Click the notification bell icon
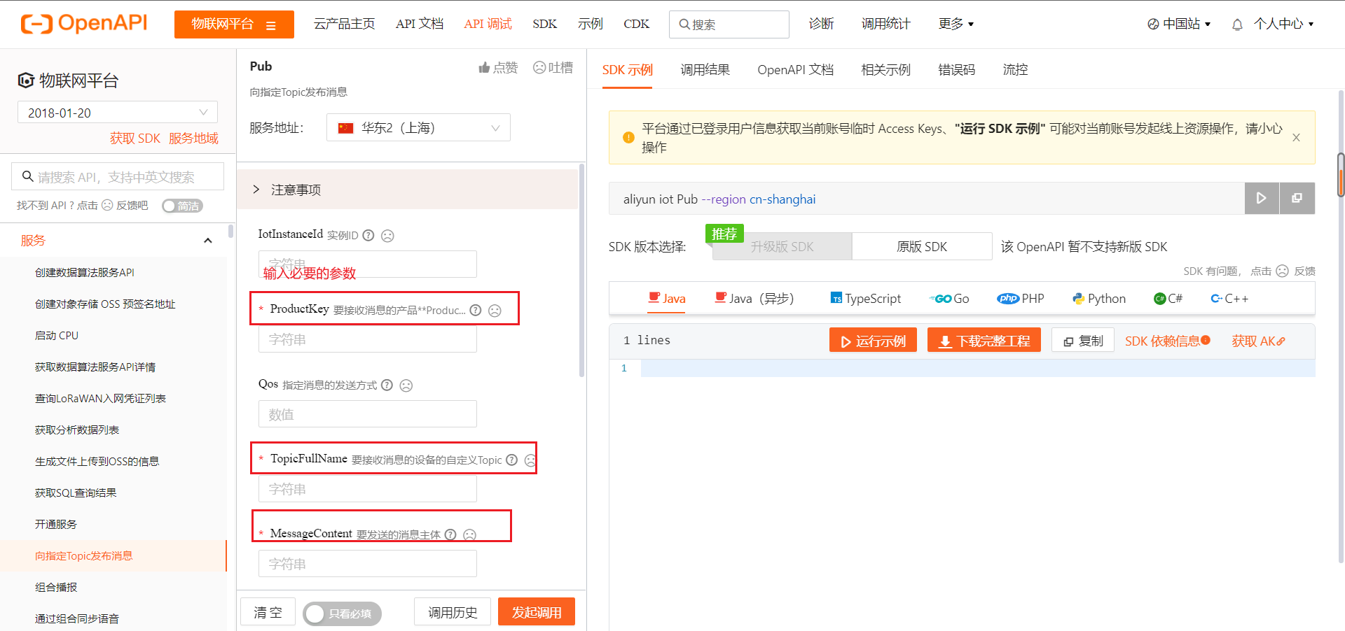The width and height of the screenshot is (1345, 631). [x=1237, y=24]
